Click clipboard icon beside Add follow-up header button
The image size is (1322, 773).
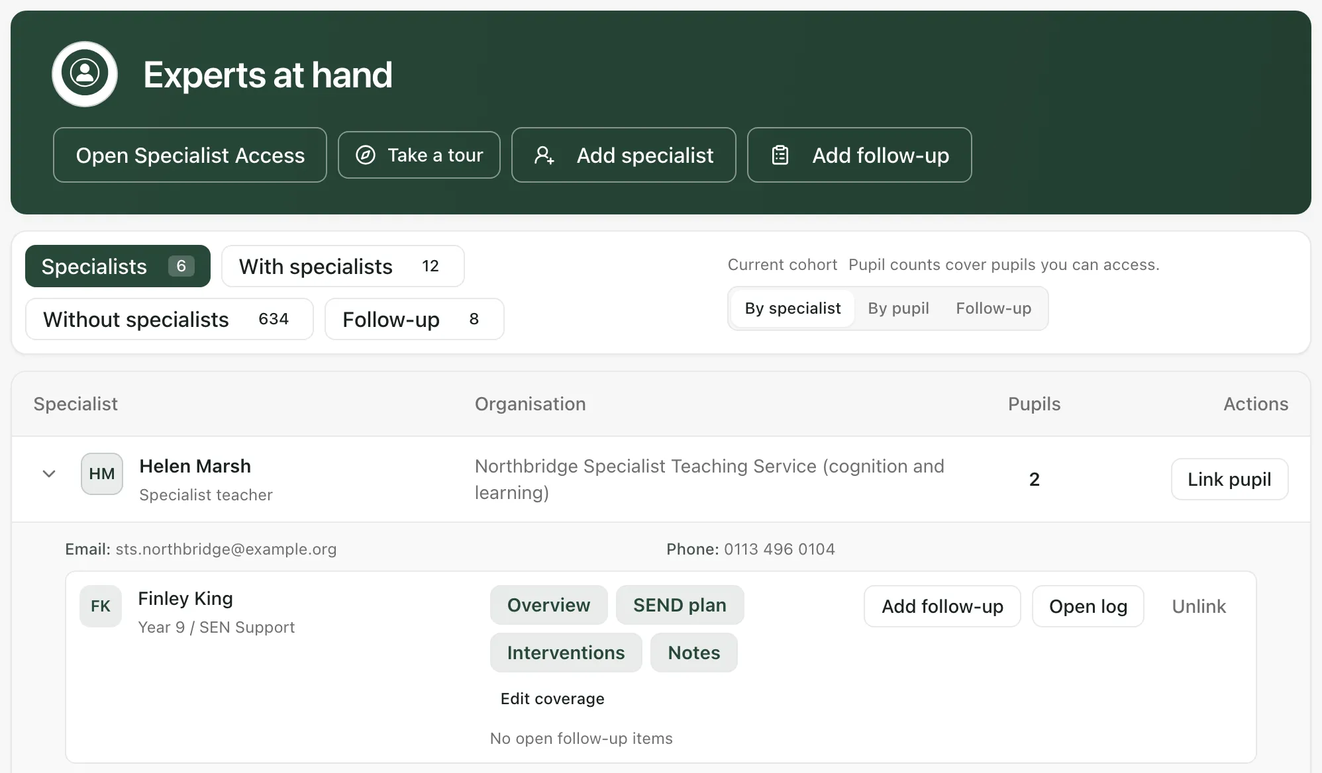coord(780,155)
